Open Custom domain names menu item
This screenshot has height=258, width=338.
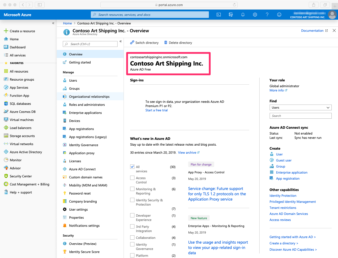90,177
